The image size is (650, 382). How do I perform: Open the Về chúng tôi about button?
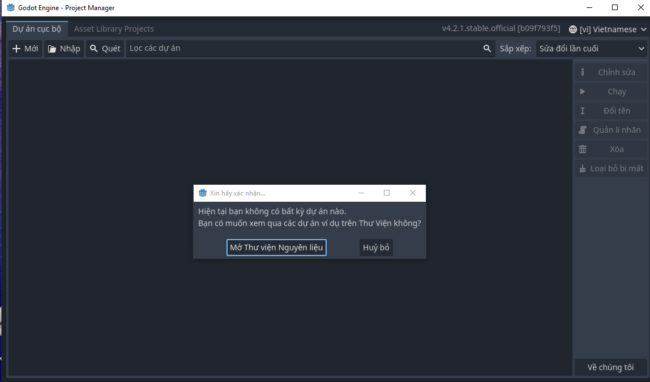pos(610,367)
